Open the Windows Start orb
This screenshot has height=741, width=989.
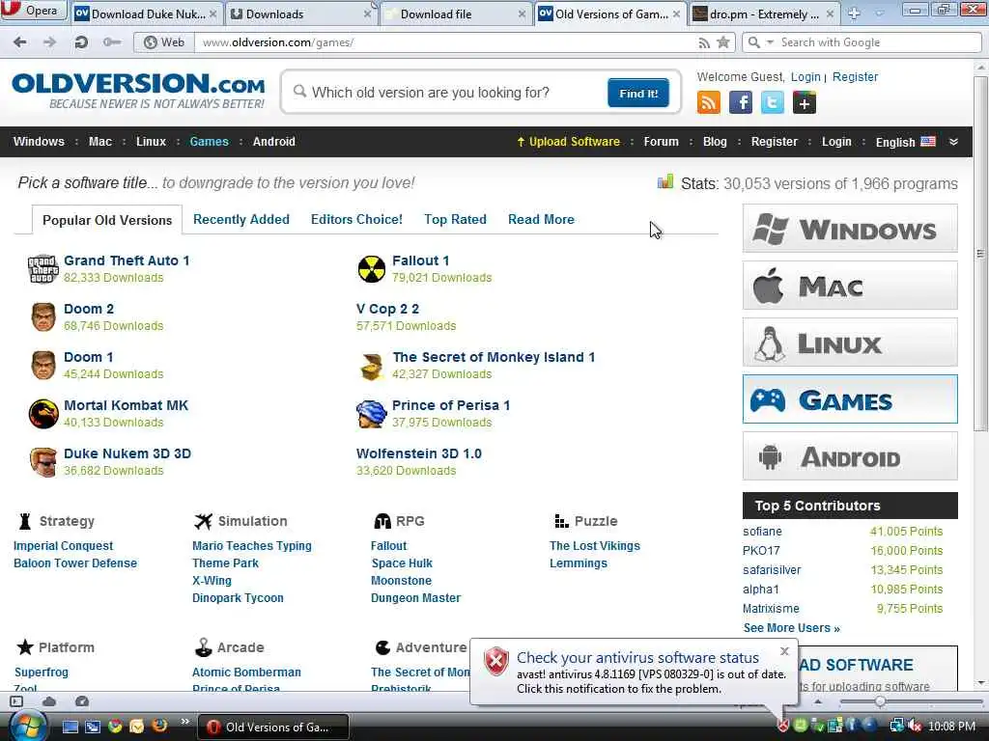[x=28, y=726]
